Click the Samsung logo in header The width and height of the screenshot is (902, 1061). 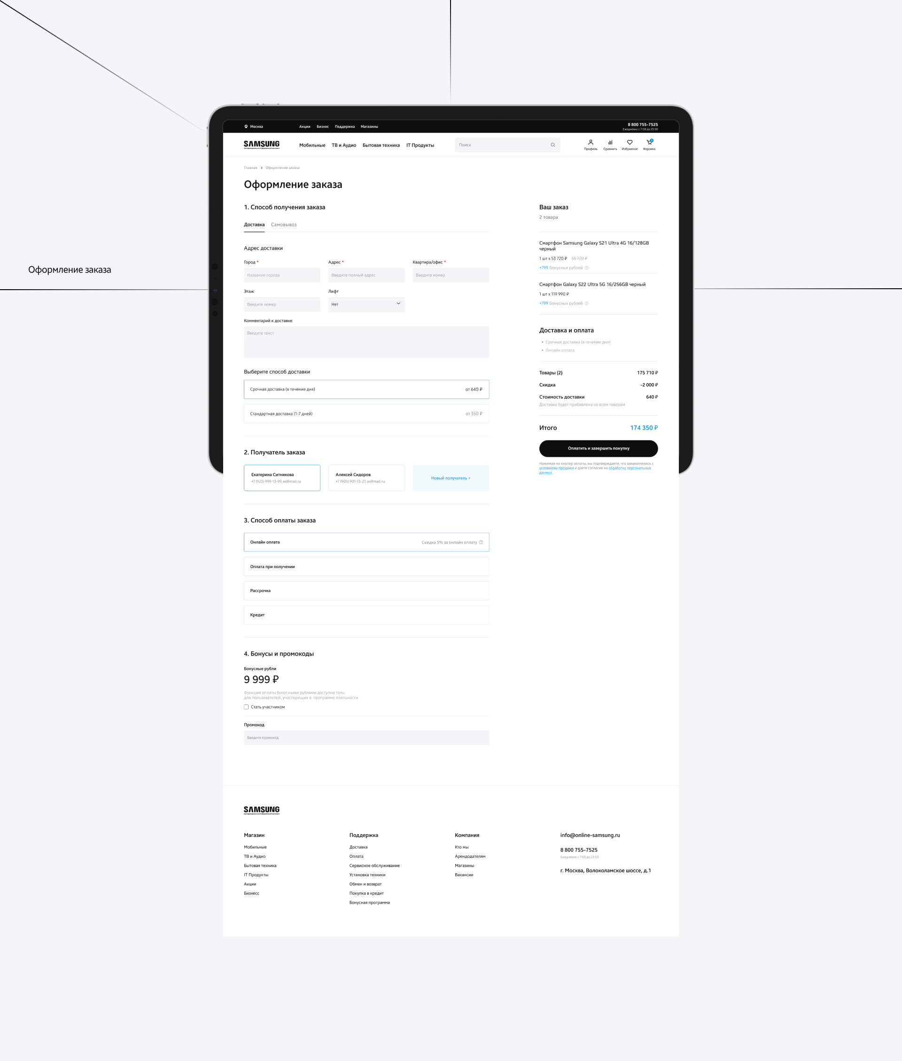pos(261,145)
